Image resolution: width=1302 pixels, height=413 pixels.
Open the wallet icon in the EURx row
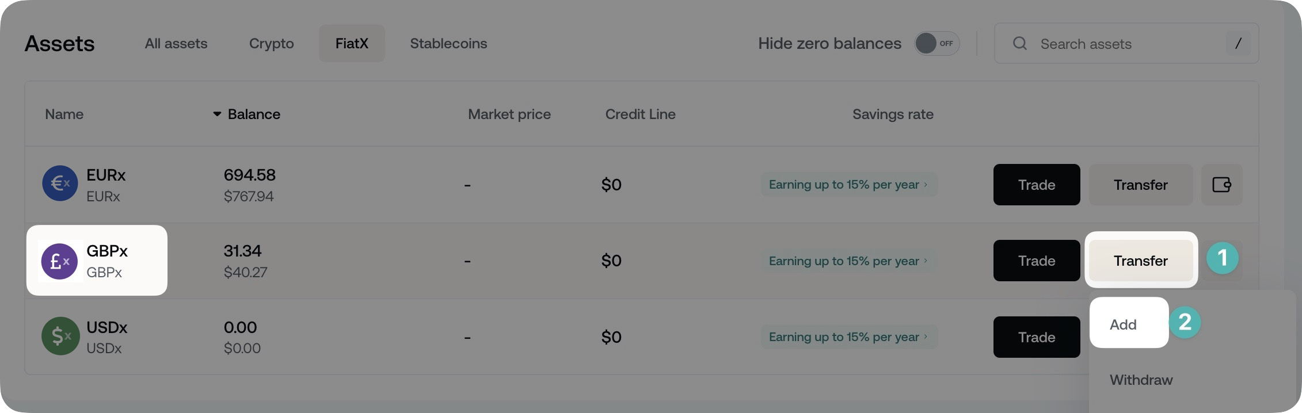point(1222,185)
